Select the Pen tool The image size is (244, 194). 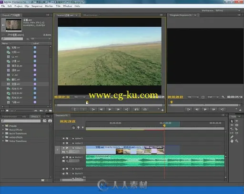coord(232,137)
